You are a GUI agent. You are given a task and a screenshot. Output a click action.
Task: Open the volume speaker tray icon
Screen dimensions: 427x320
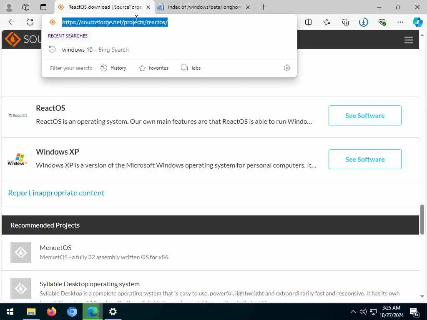(x=363, y=312)
